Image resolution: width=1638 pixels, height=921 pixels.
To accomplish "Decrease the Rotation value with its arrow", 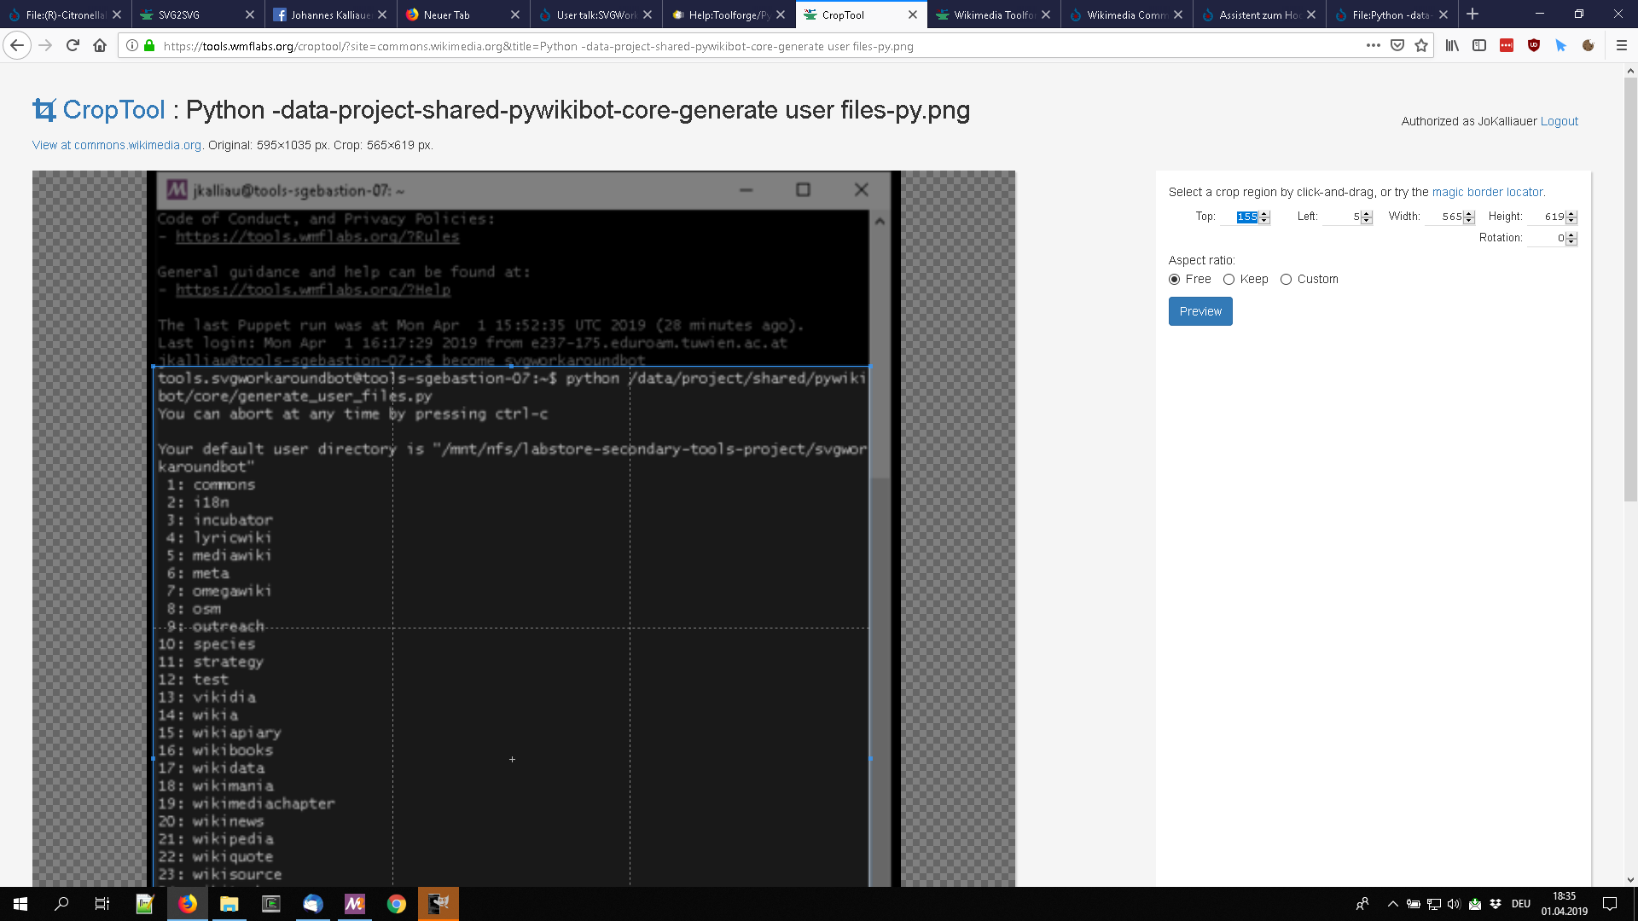I will 1572,242.
